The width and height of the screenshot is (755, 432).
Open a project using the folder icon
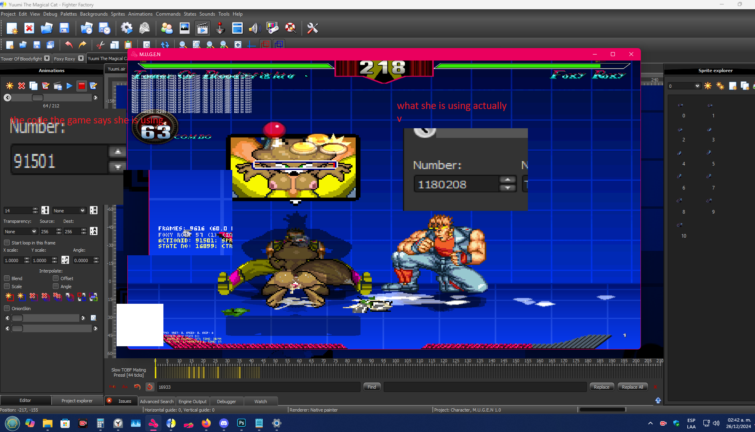[x=46, y=28]
